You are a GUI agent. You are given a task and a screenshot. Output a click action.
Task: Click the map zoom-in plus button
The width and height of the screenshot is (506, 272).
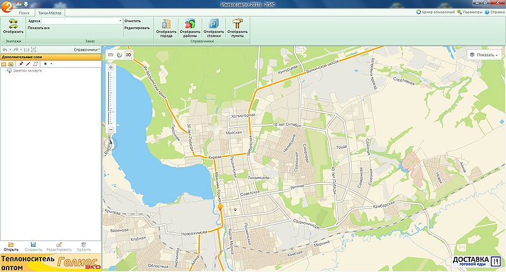(111, 67)
